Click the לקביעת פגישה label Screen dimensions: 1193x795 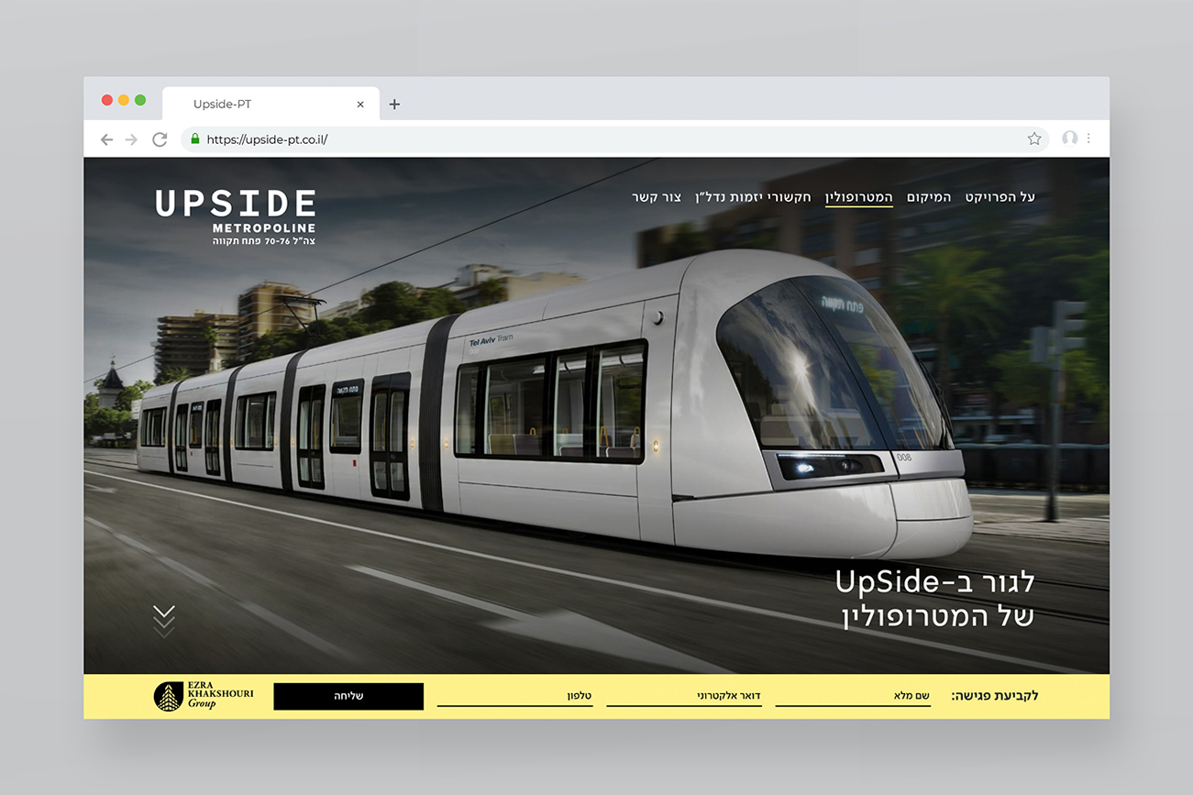point(995,696)
